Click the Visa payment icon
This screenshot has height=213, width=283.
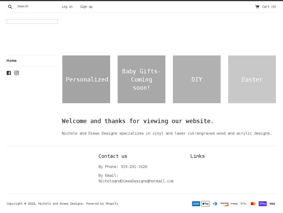272,204
